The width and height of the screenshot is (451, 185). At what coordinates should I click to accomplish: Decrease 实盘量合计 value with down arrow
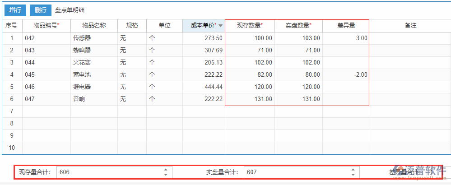point(353,175)
